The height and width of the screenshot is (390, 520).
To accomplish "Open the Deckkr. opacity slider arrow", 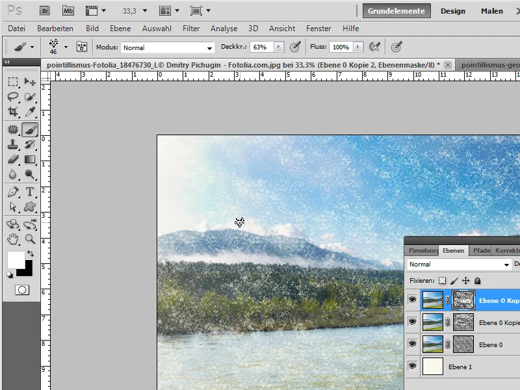I will coord(279,47).
